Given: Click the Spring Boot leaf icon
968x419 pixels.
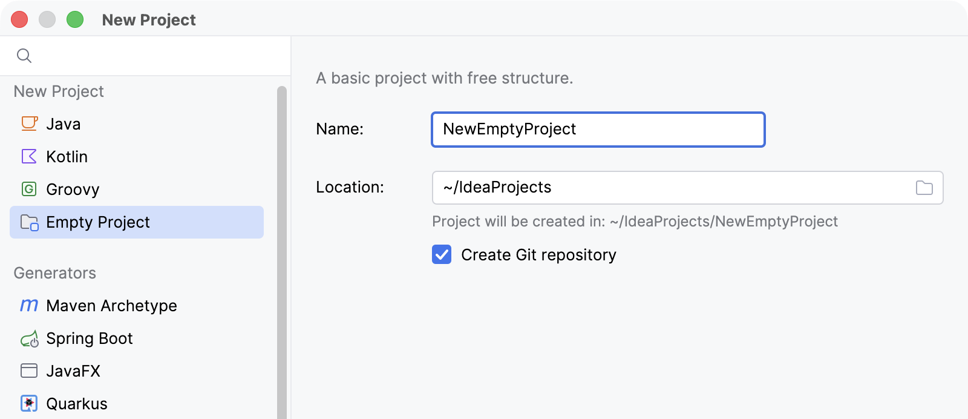Looking at the screenshot, I should coord(29,338).
